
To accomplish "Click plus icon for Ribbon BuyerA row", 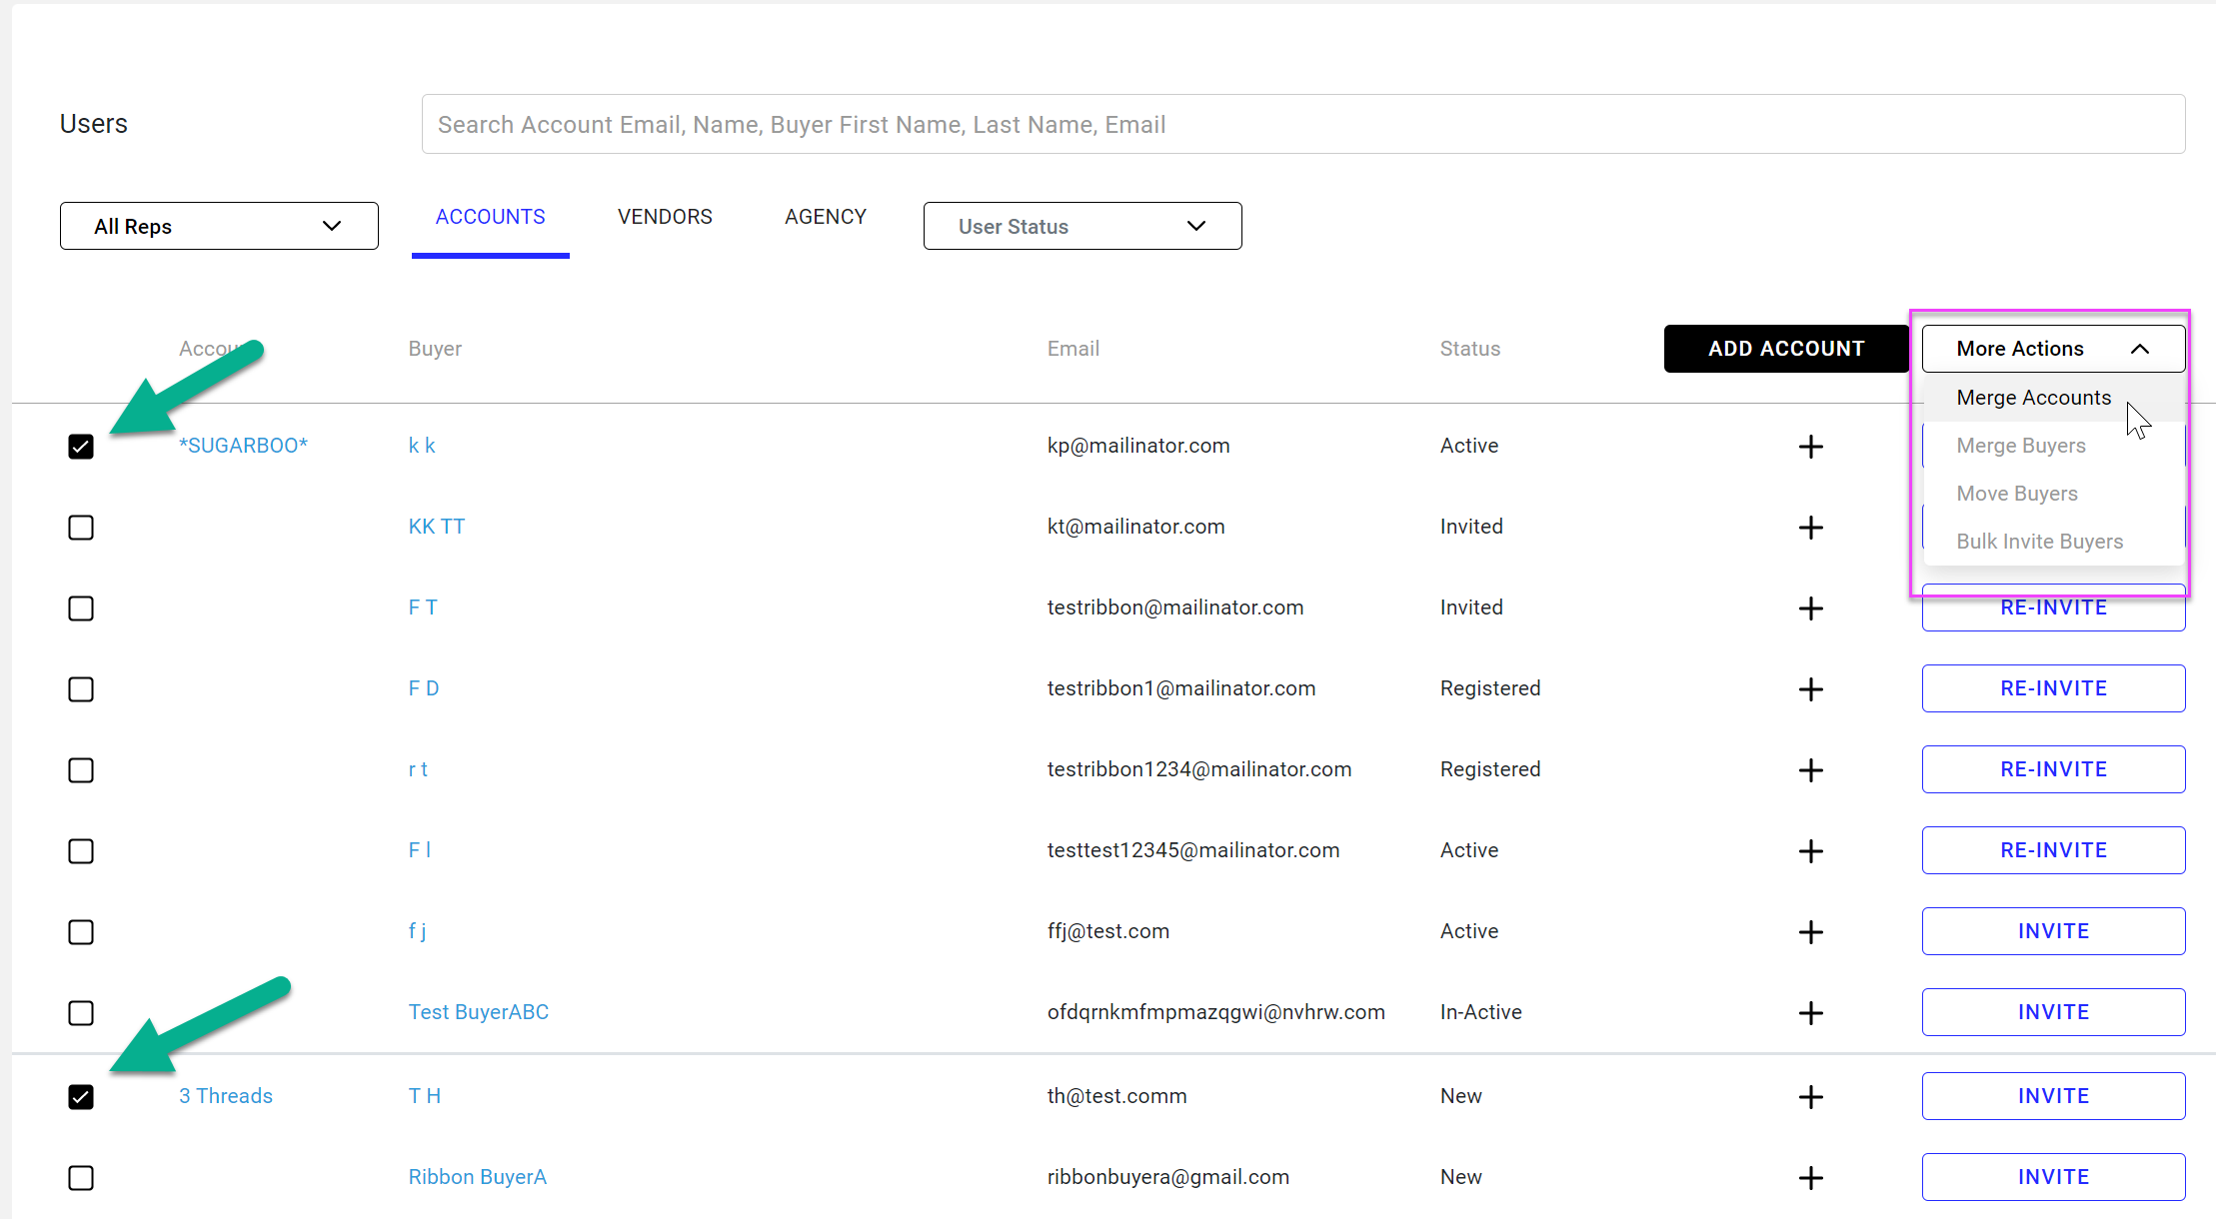I will tap(1810, 1178).
